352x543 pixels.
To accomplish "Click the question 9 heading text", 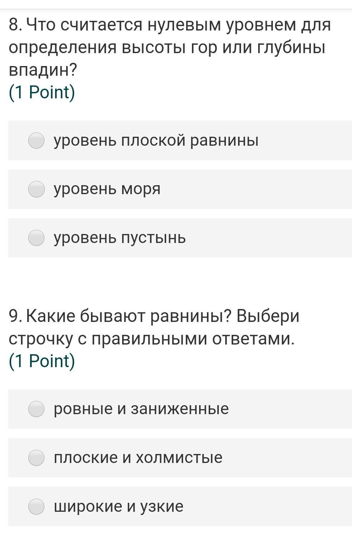I will pyautogui.click(x=154, y=327).
